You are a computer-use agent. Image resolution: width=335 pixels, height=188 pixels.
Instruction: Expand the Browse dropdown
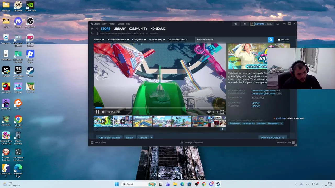(99, 40)
